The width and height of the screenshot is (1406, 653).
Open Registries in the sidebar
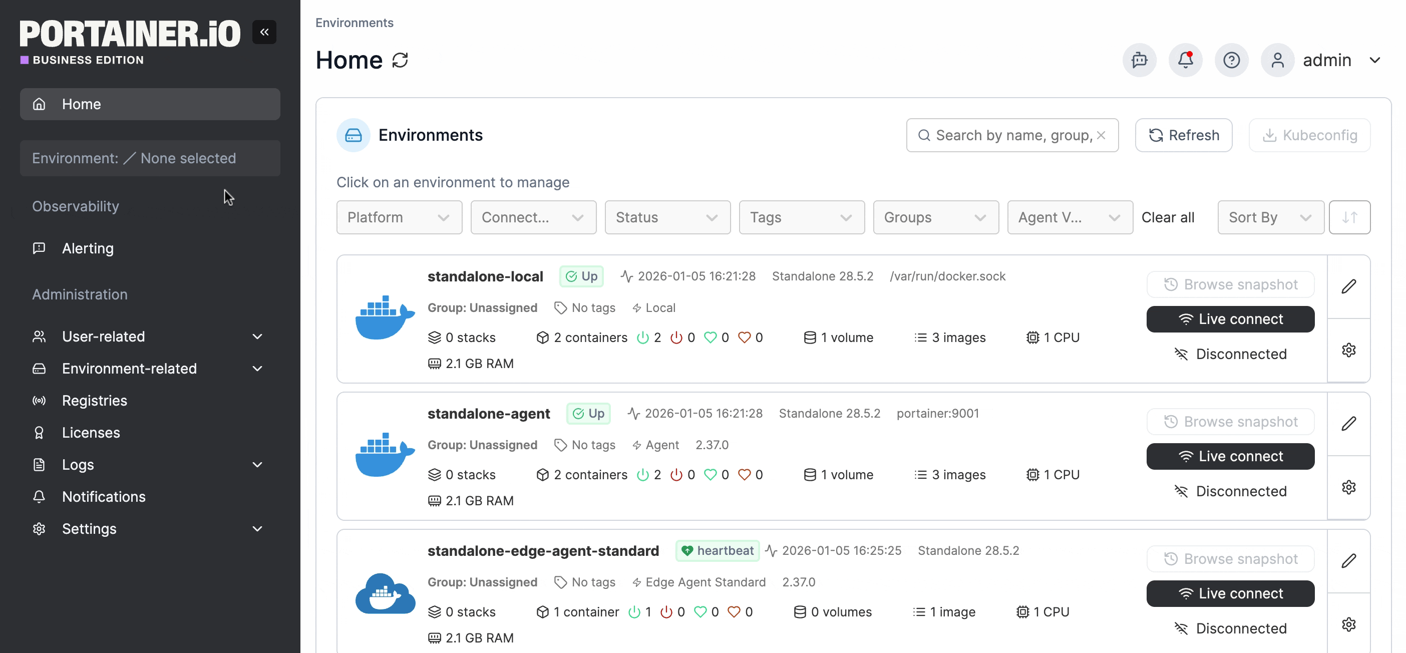pyautogui.click(x=95, y=400)
